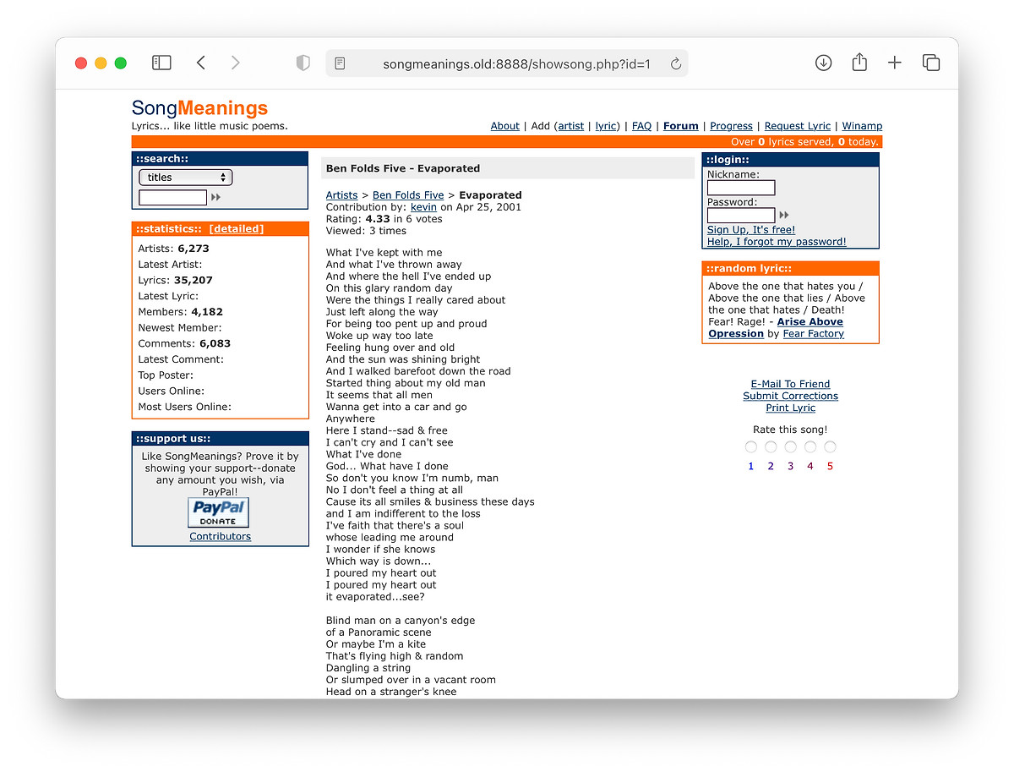The image size is (1014, 772).
Task: Select rating 5 radio button
Action: point(831,446)
